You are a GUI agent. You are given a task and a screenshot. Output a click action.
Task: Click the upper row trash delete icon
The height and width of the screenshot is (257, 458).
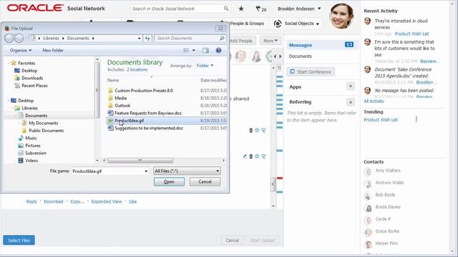pyautogui.click(x=250, y=130)
